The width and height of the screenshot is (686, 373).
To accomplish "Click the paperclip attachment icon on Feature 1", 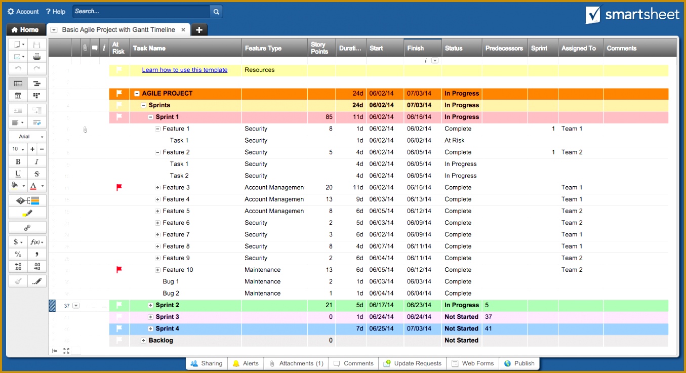I will pos(85,129).
